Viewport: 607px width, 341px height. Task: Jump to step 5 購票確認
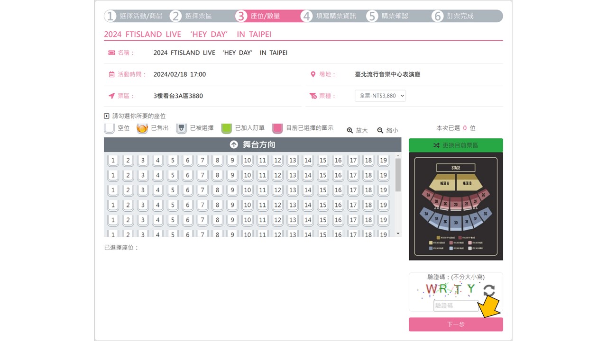point(388,16)
